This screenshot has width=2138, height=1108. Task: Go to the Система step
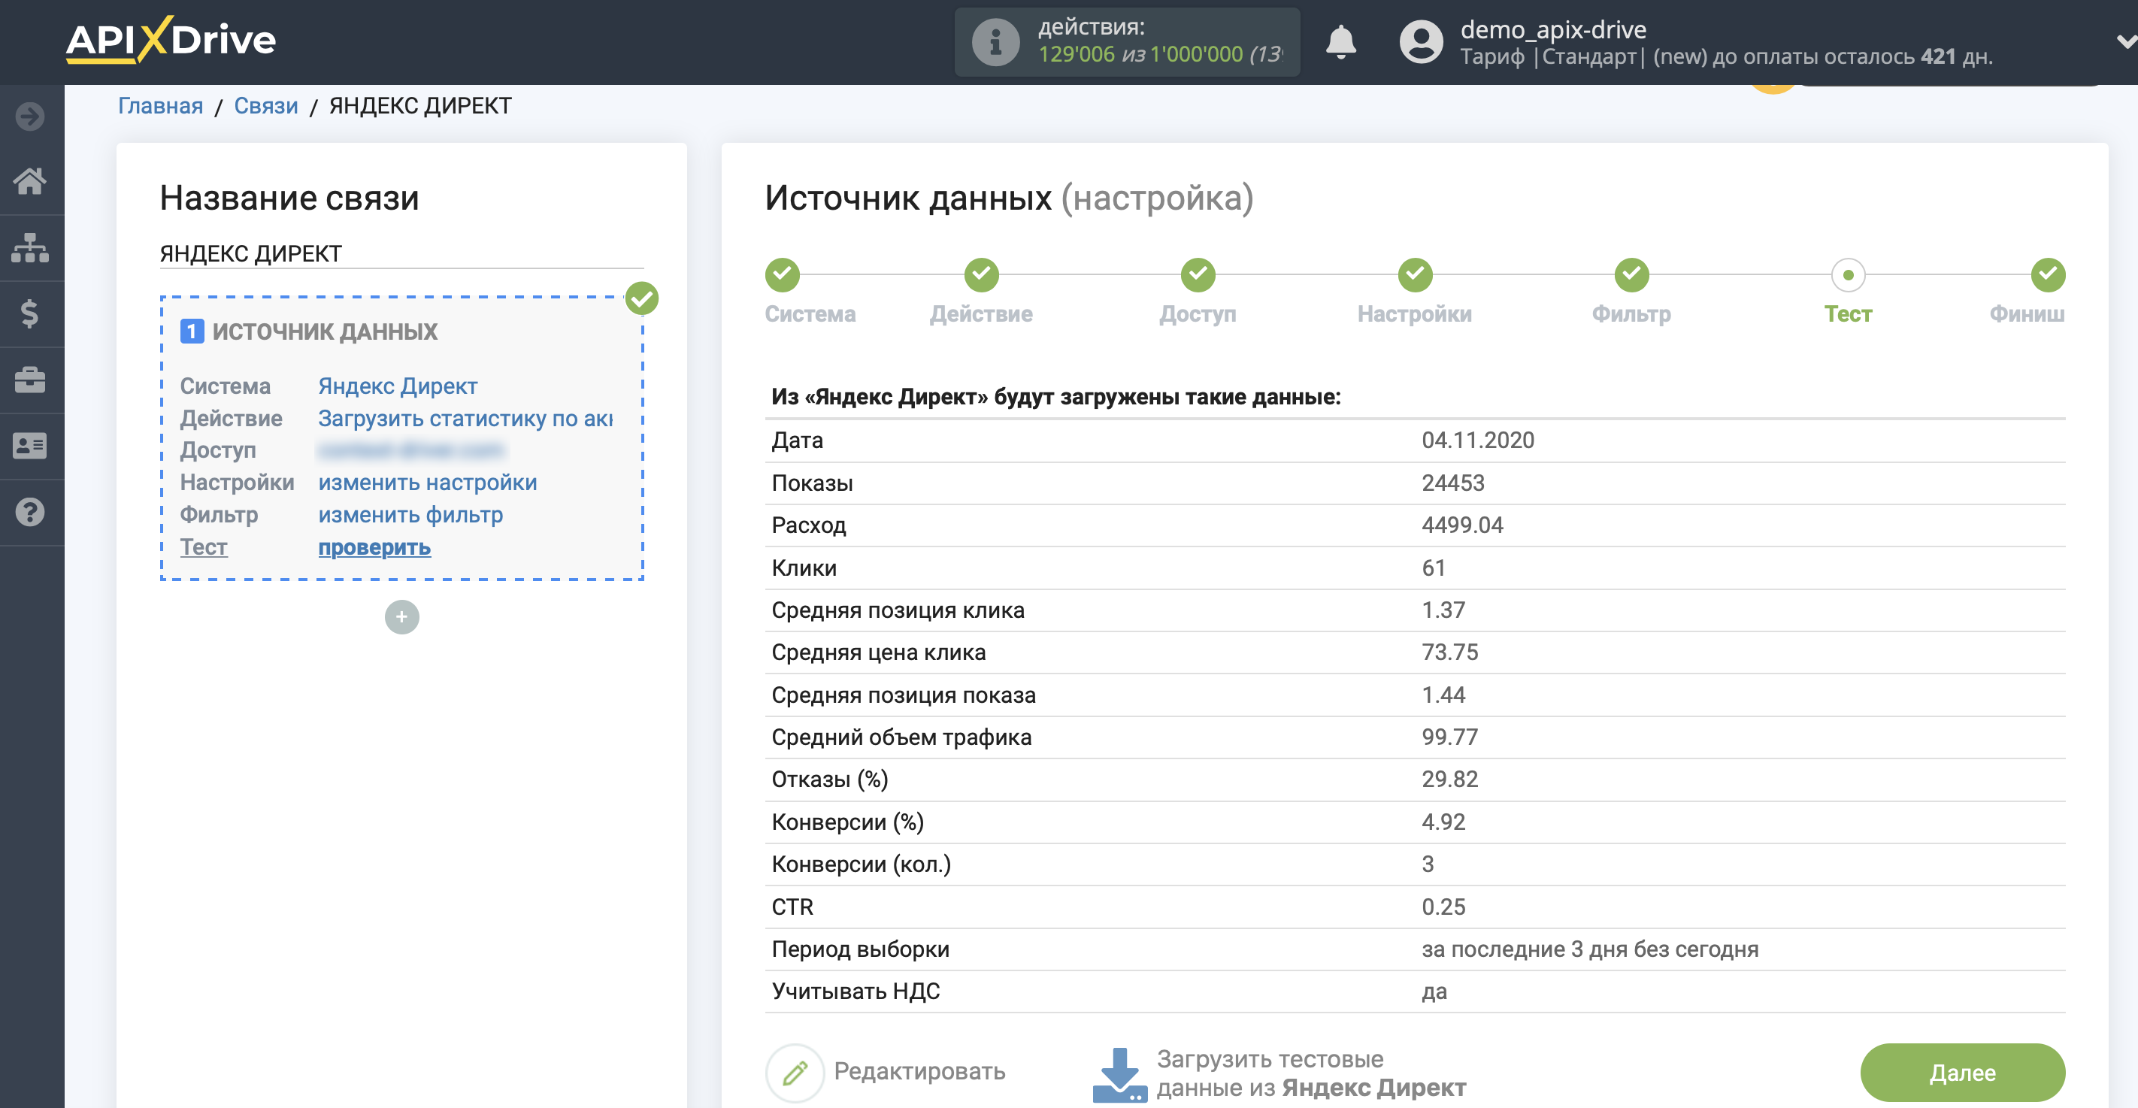pyautogui.click(x=783, y=274)
